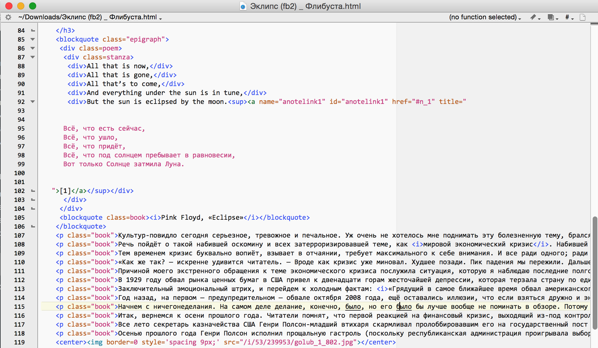Open the counterparts stacked-documents menu
The image size is (598, 348).
point(552,17)
